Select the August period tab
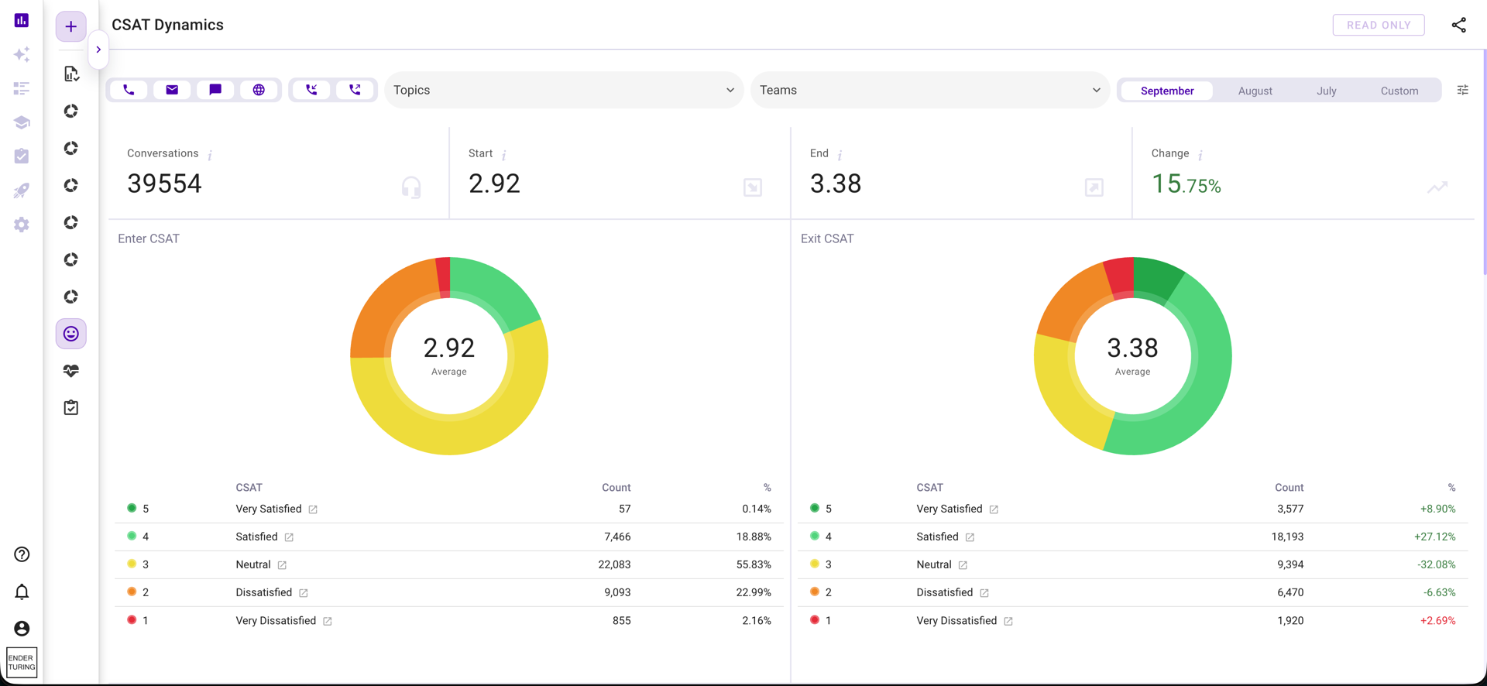 pos(1255,91)
